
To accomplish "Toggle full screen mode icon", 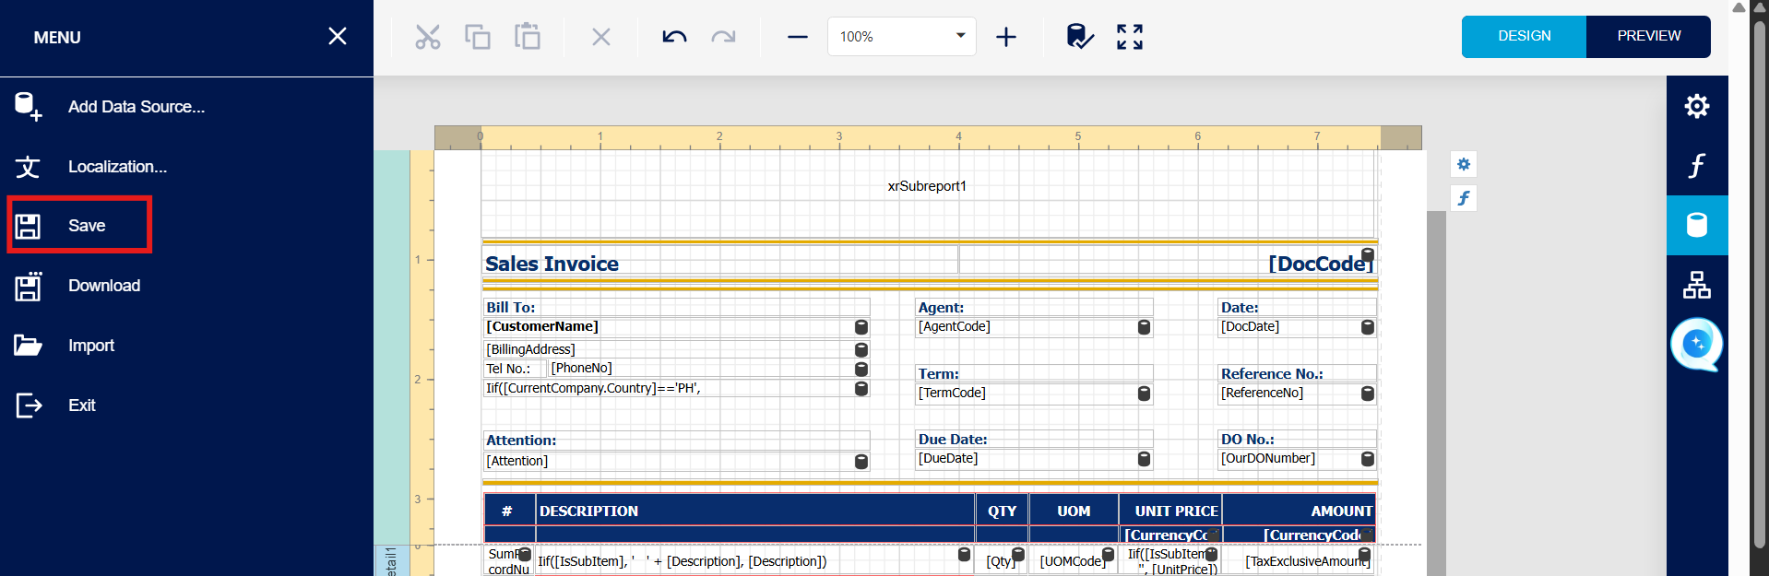I will 1130,37.
